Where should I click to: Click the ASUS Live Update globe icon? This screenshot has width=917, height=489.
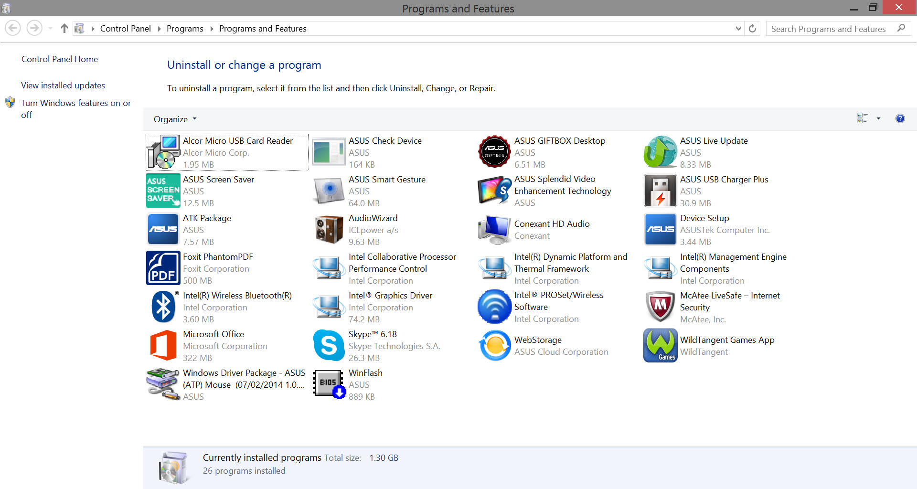pos(661,152)
